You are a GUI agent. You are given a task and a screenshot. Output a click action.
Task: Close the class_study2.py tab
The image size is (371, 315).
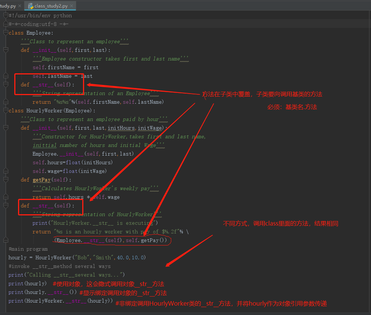71,6
